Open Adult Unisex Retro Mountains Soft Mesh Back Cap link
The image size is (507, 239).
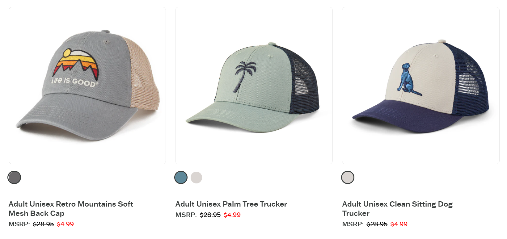[71, 209]
